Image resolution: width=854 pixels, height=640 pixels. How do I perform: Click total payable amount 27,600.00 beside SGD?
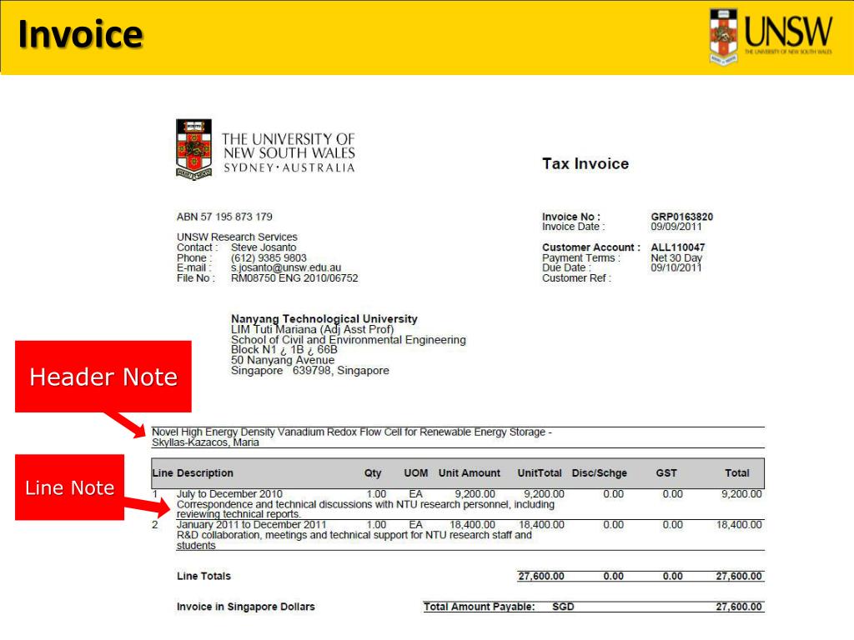pyautogui.click(x=739, y=607)
